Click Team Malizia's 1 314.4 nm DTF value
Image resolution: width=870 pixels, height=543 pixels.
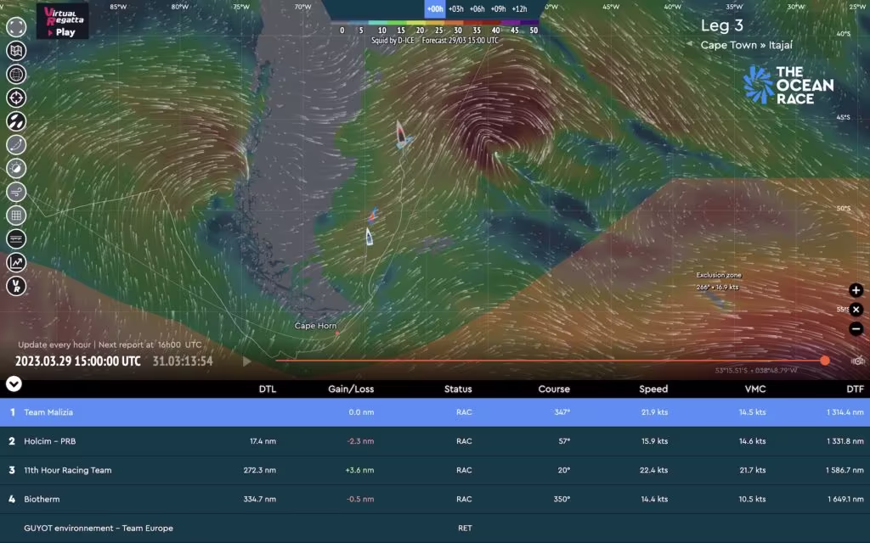click(845, 412)
